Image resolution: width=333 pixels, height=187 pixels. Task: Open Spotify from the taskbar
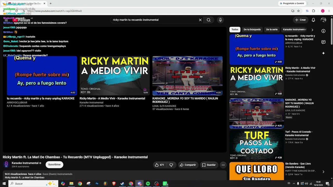(148, 184)
